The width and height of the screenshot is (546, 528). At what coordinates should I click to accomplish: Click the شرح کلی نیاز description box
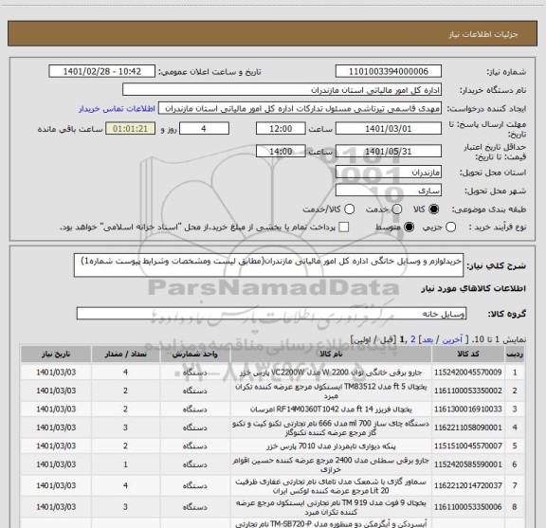268,265
